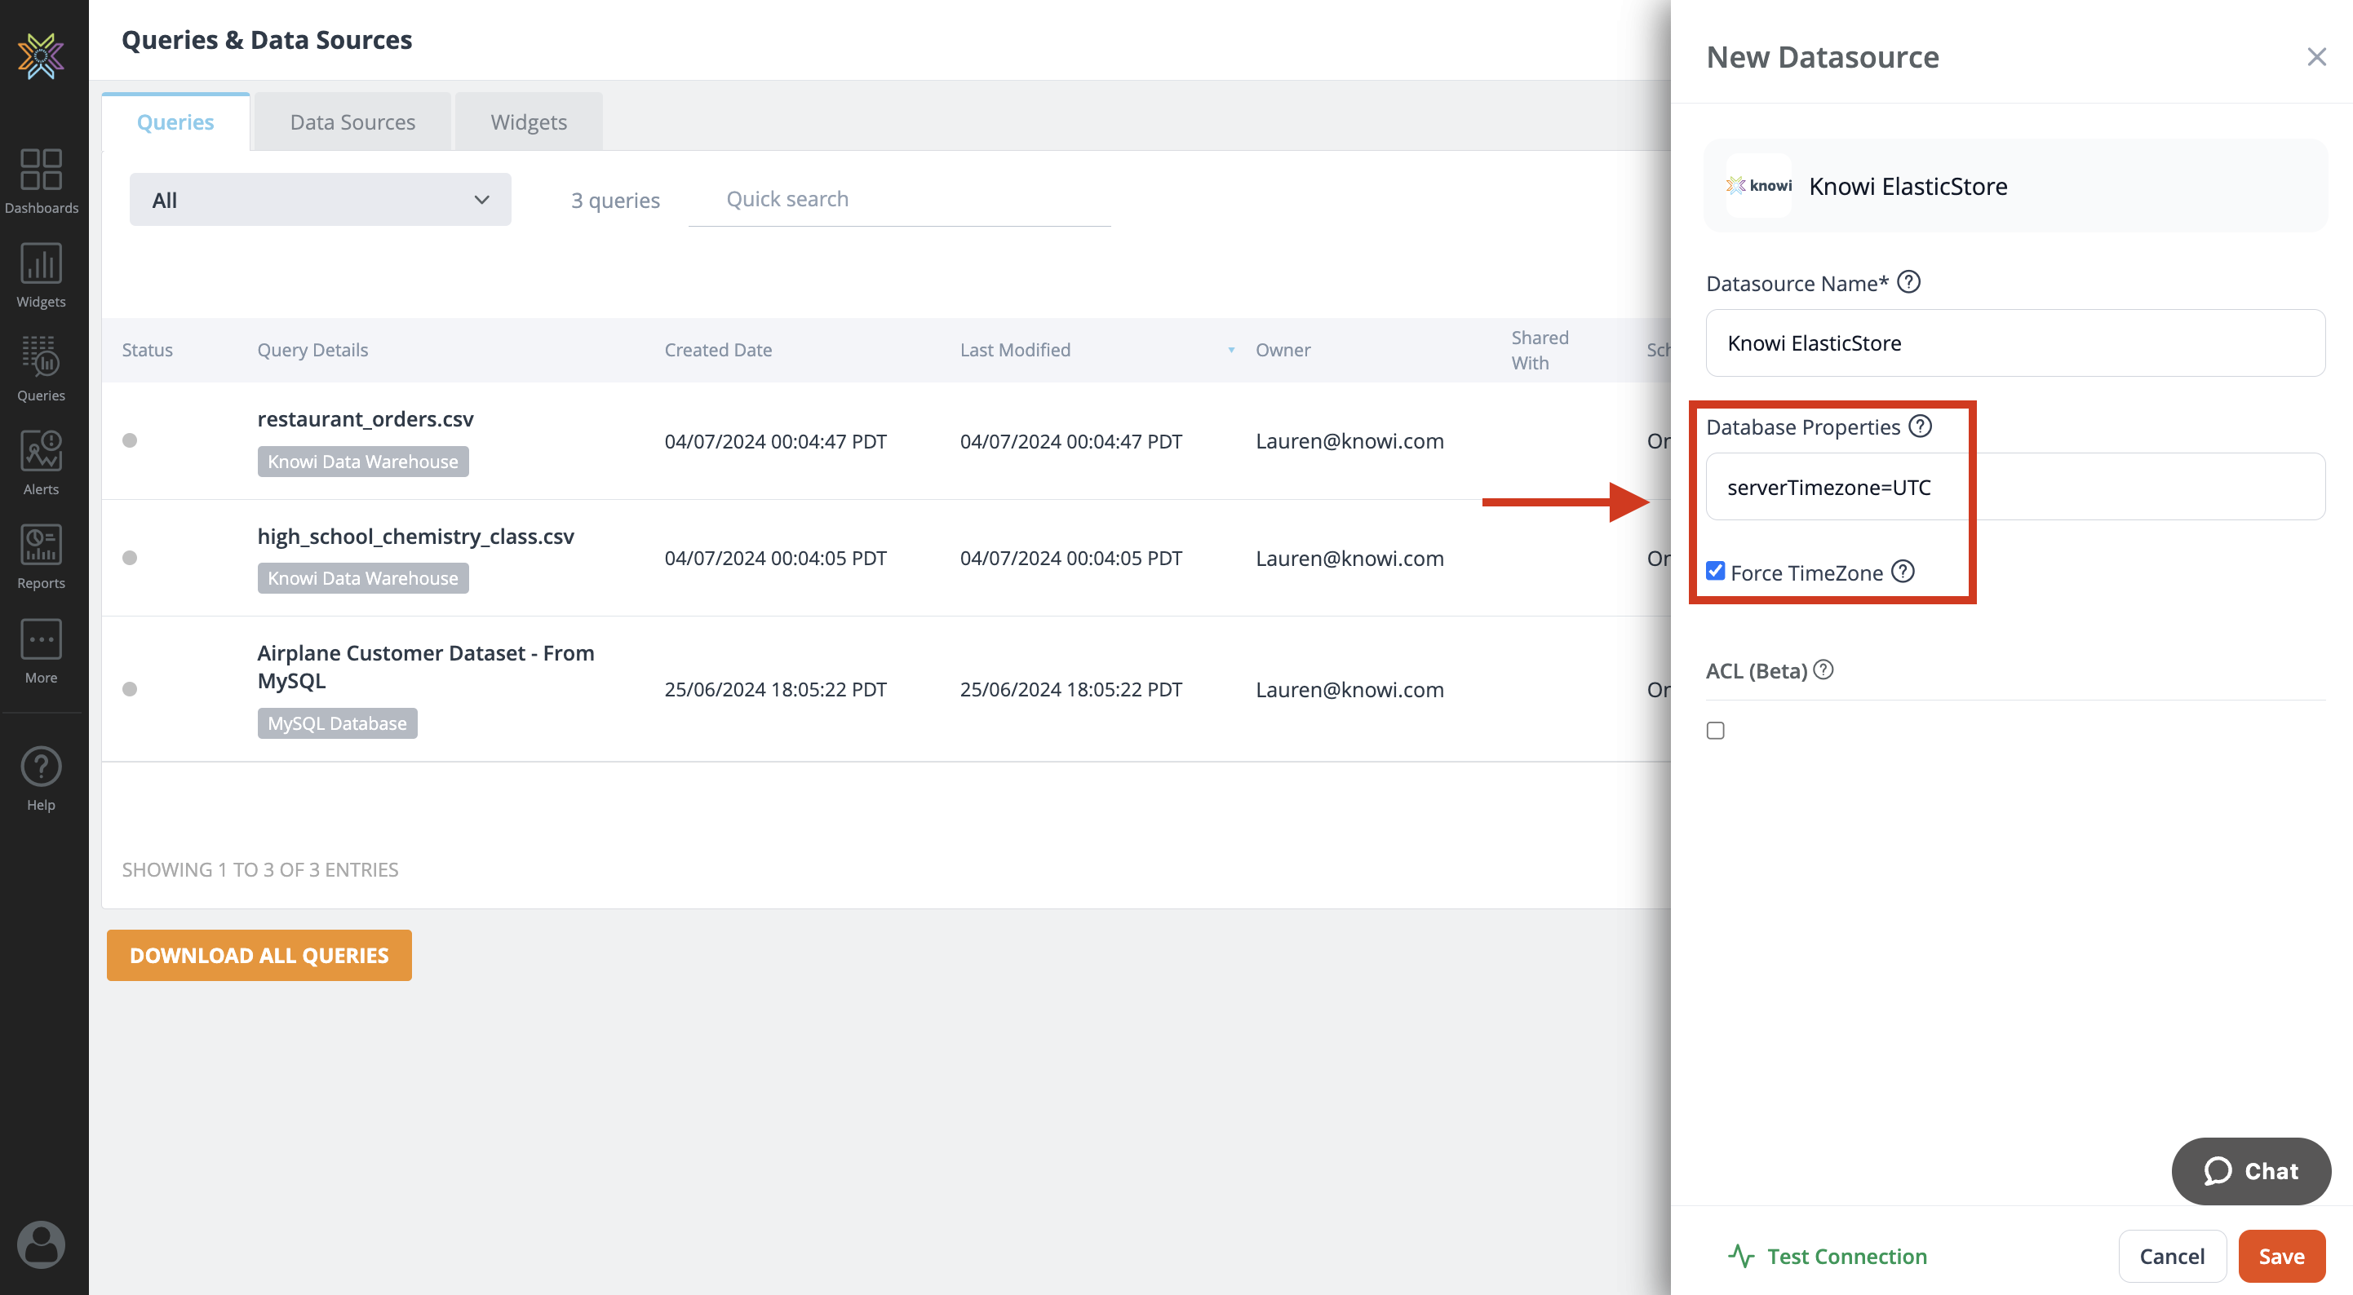This screenshot has height=1295, width=2353.
Task: Switch to the Data Sources tab
Action: coord(352,122)
